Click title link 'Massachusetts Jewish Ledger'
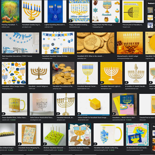Screen dimensions: 155x155 coord(127,56)
